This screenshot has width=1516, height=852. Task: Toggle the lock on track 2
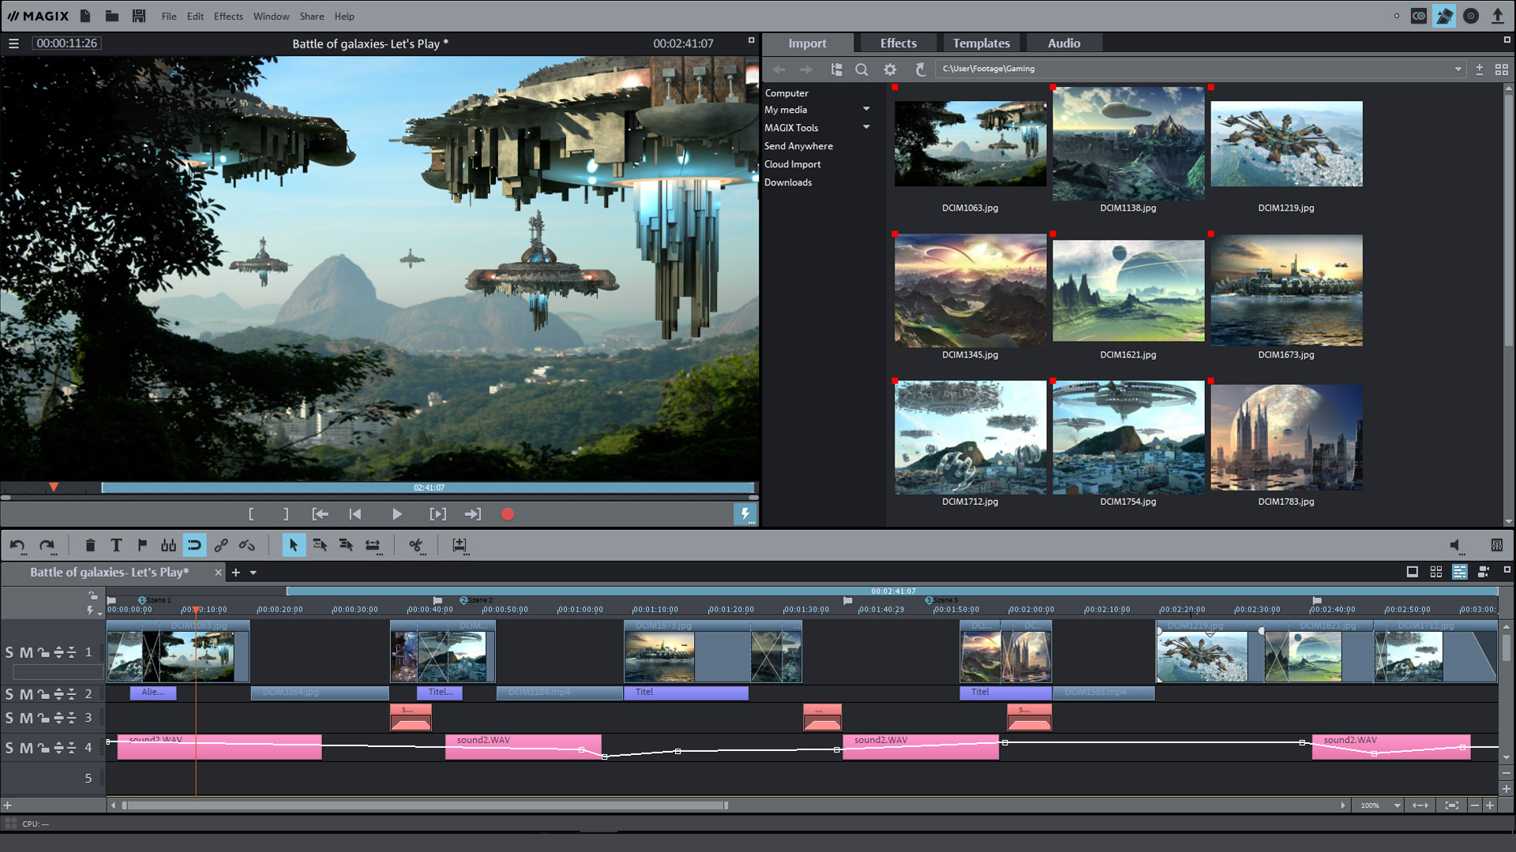click(43, 694)
